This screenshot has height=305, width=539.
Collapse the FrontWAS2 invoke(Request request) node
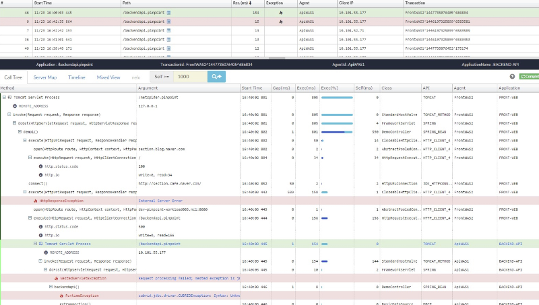(9, 114)
